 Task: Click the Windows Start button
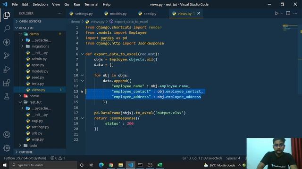5,165
